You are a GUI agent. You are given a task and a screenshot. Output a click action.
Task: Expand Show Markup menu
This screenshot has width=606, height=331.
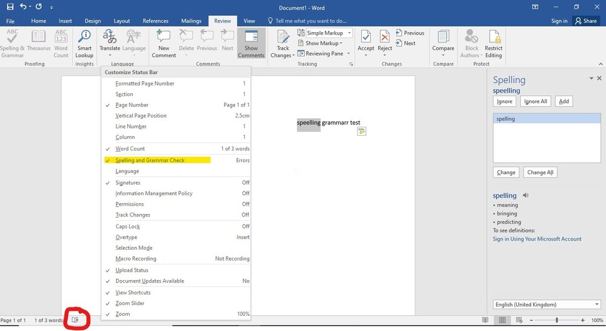click(320, 43)
